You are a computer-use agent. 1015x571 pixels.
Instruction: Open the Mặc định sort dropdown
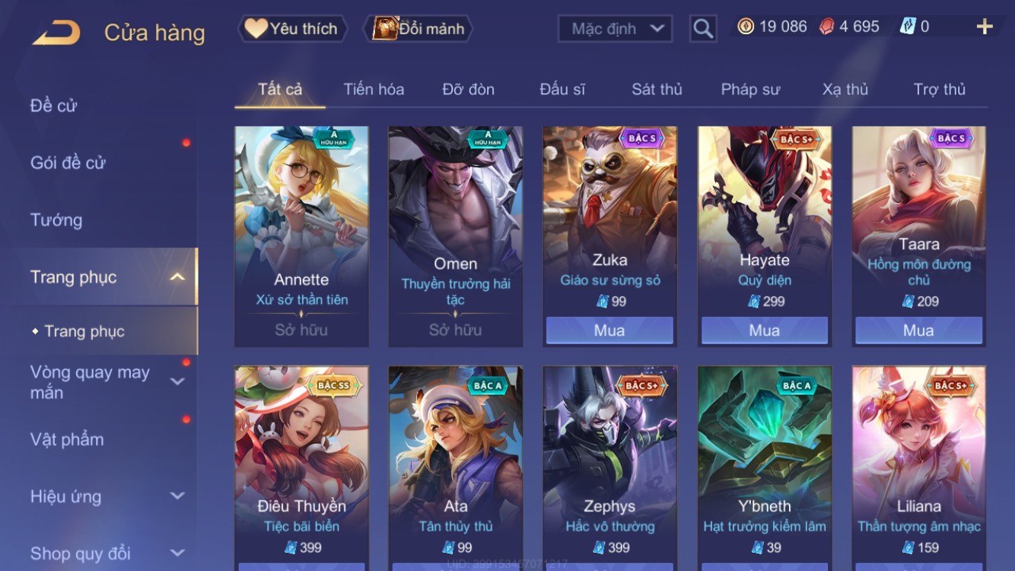(x=615, y=29)
